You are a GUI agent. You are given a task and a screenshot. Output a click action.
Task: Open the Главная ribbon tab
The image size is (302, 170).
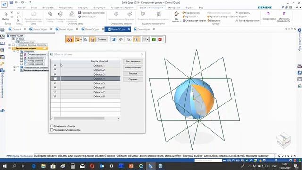tap(21, 8)
